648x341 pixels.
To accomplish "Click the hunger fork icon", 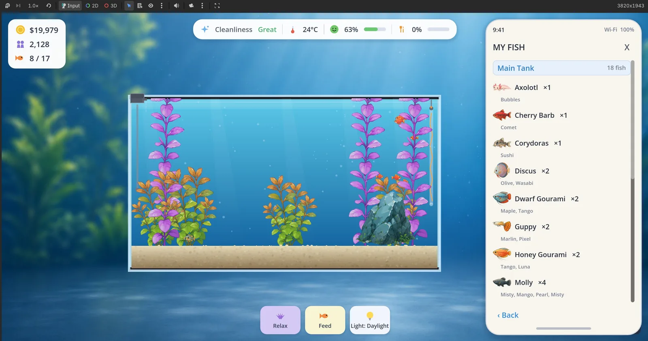I will coord(402,29).
